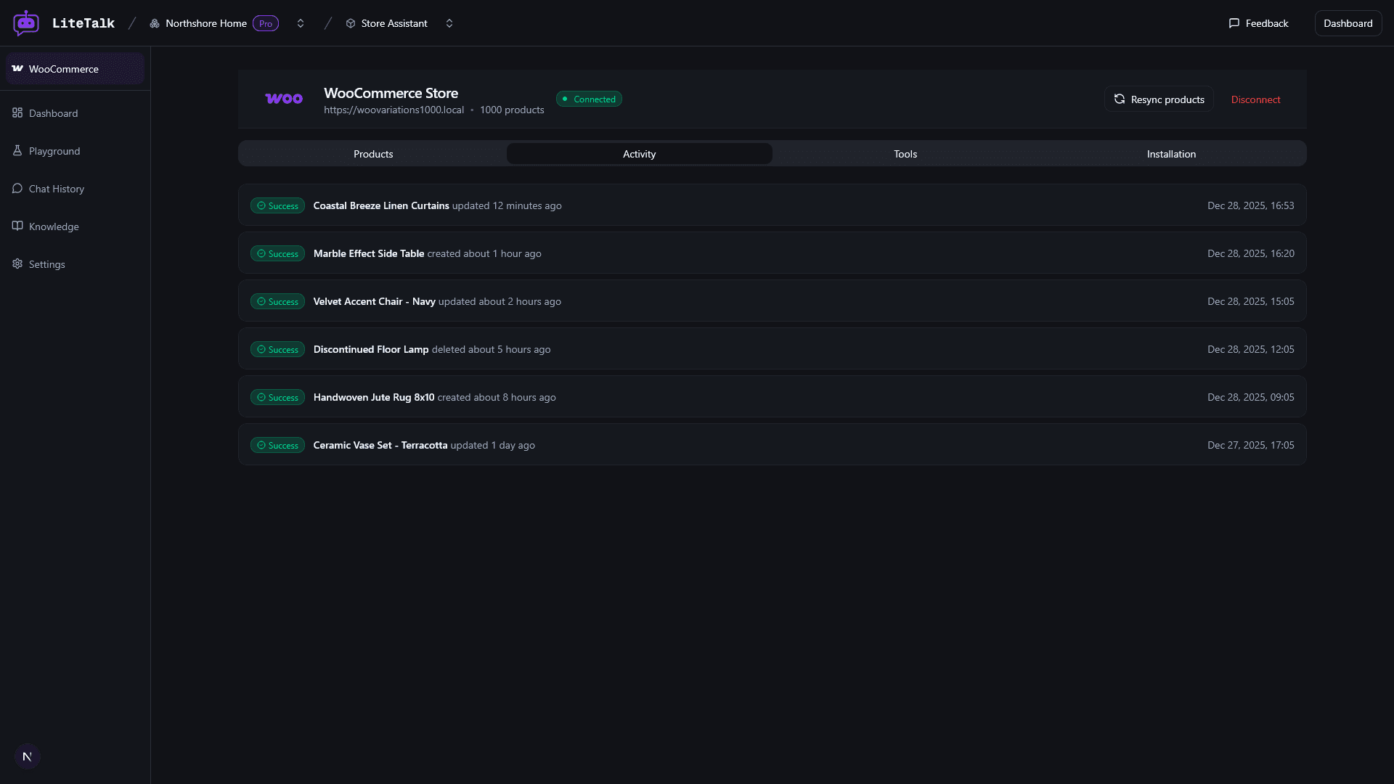Click the Success badge on Handwoven Jute Rug
This screenshot has width=1394, height=784.
coord(277,397)
